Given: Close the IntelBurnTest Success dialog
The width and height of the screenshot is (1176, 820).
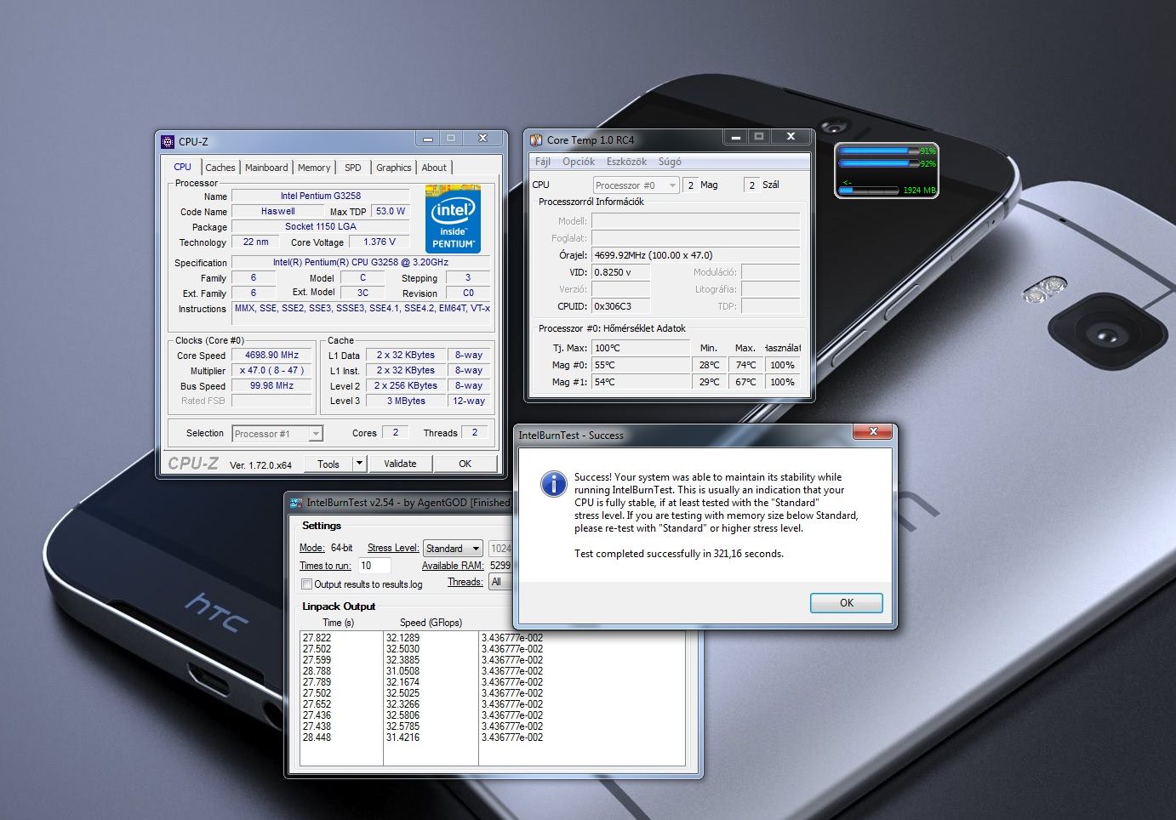Looking at the screenshot, I should point(873,432).
